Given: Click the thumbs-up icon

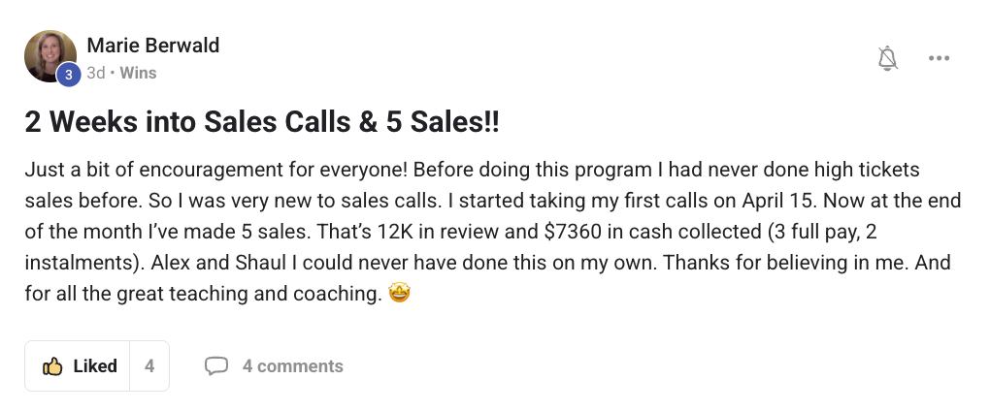Looking at the screenshot, I should 52,366.
